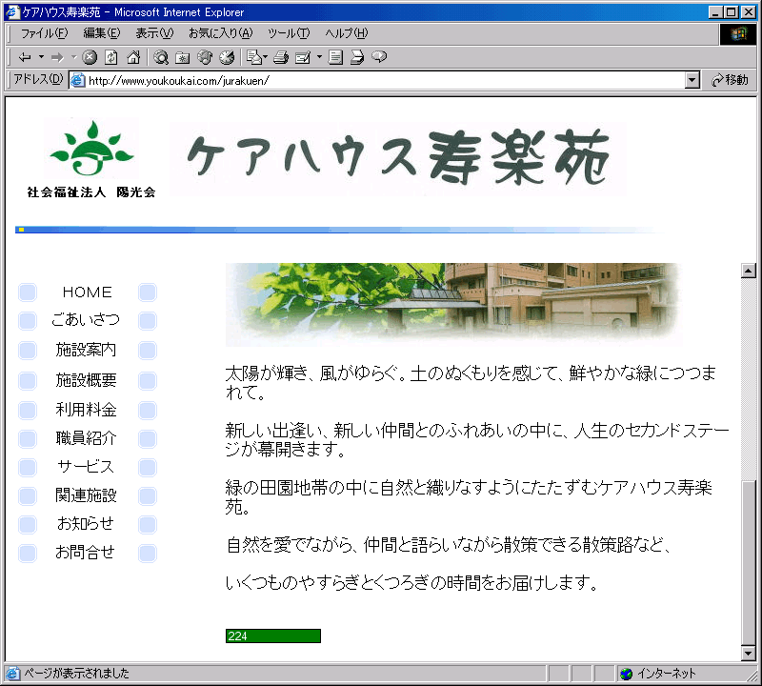Click the Discuss document toolbar icon
The height and width of the screenshot is (686, 762).
[335, 57]
